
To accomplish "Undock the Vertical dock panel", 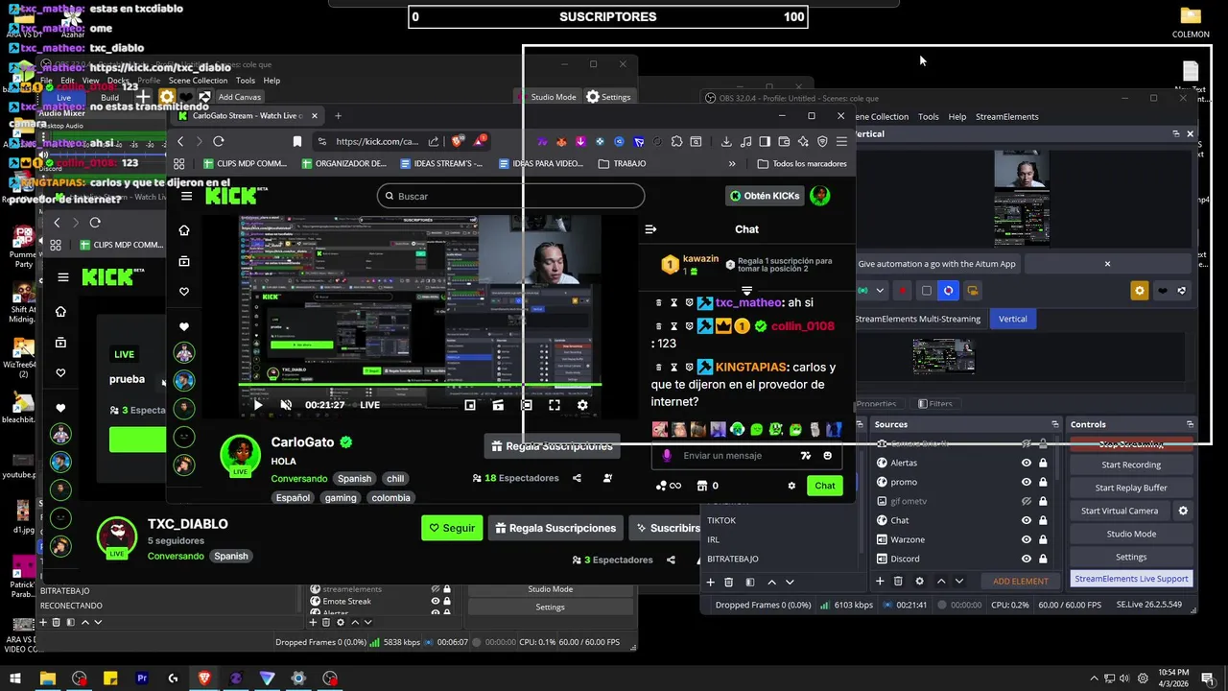I will (1176, 134).
